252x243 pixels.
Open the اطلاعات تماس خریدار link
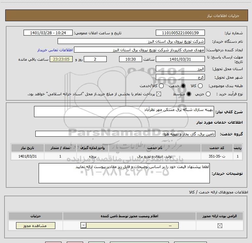tap(55, 50)
